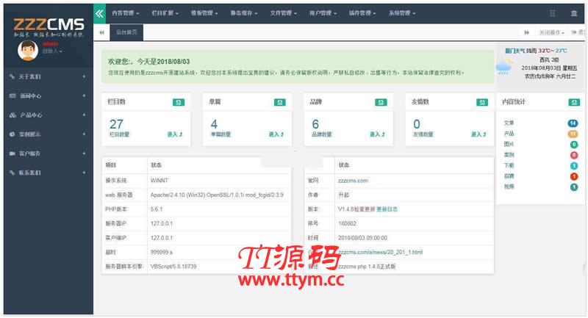Click the 文章 count badge showing 14

pyautogui.click(x=573, y=123)
